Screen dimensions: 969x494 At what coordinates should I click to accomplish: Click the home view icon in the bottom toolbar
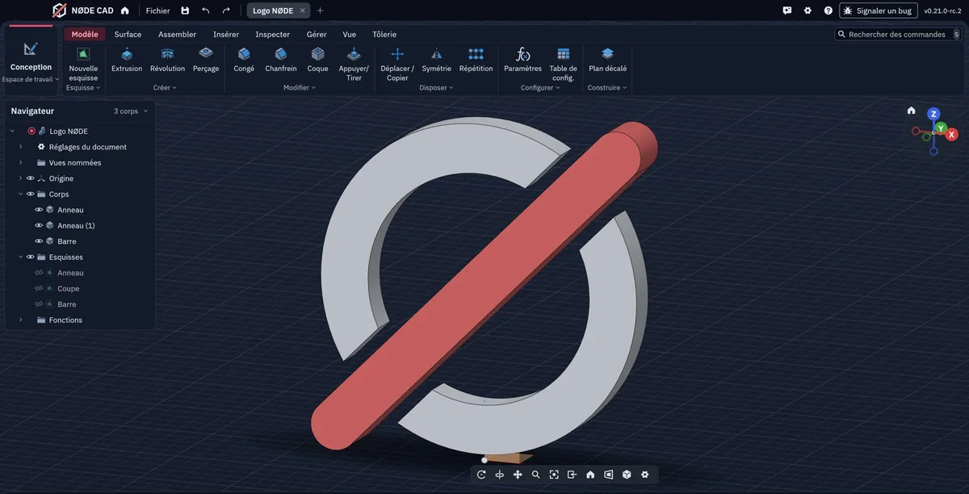tap(590, 475)
